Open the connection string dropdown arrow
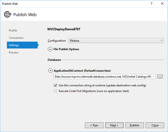Screen dimensions: 168x132 154,77
